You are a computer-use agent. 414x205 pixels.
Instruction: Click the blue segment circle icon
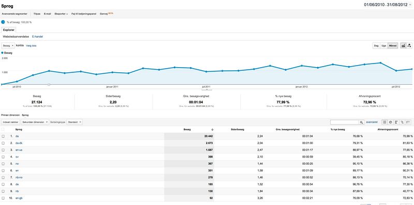pos(3,22)
